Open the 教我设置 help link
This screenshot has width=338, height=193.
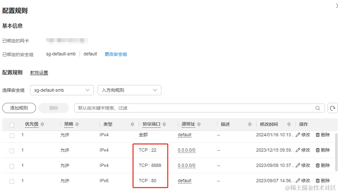[x=39, y=73]
